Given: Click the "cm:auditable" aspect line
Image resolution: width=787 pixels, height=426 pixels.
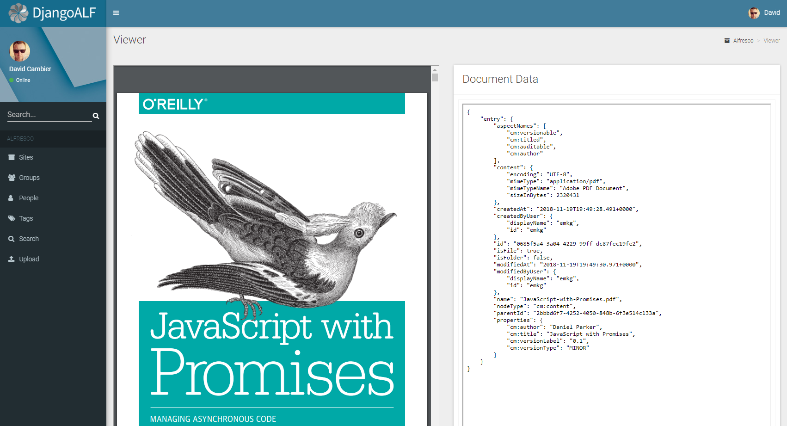Looking at the screenshot, I should [x=531, y=147].
